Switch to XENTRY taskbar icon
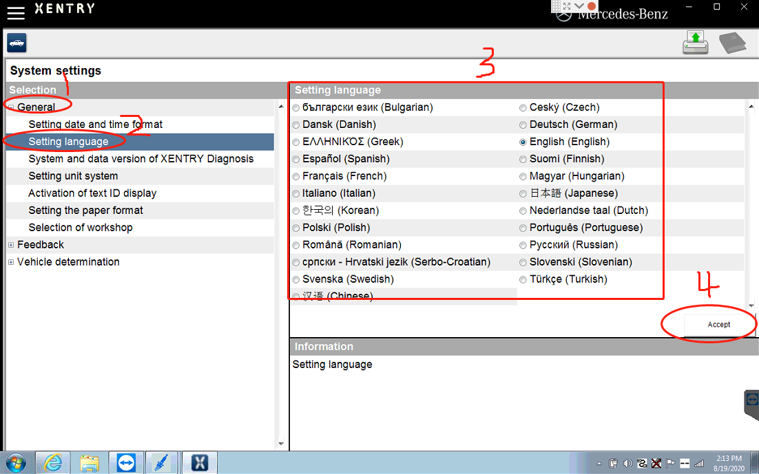Viewport: 759px width, 474px height. [200, 463]
